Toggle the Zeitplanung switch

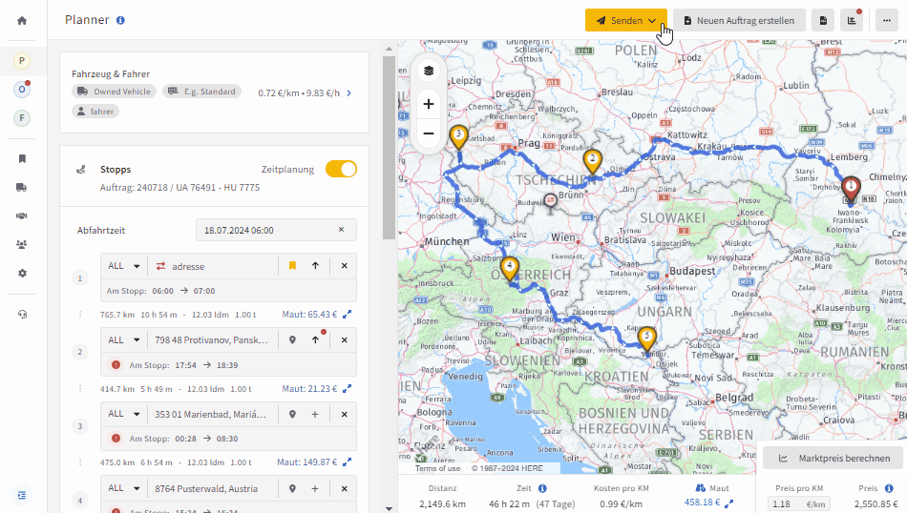341,170
